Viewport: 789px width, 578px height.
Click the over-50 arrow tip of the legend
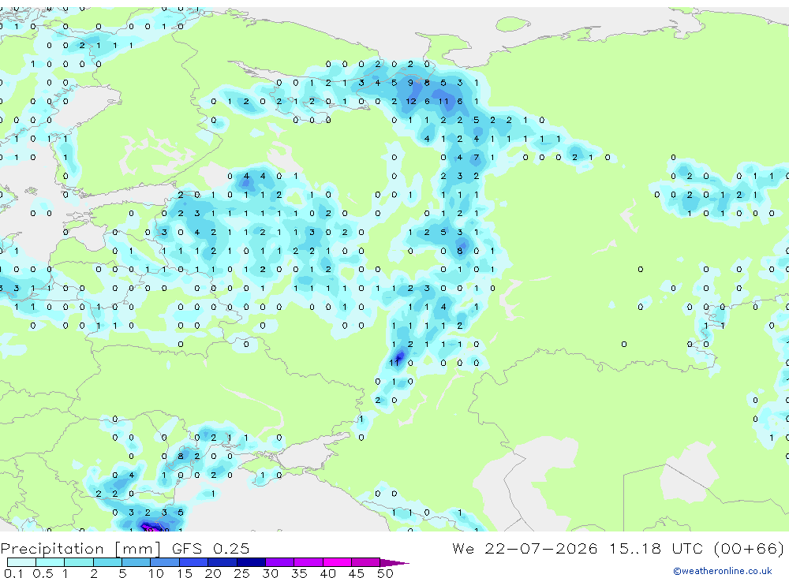[394, 562]
